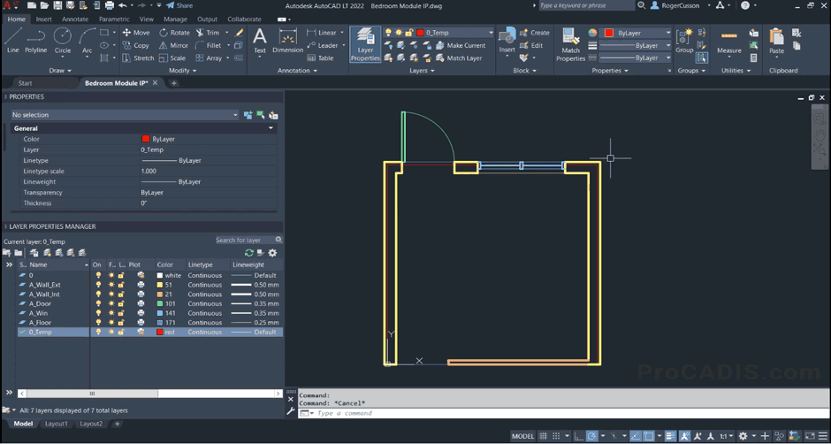
Task: Toggle plot for layer 0
Action: click(141, 275)
